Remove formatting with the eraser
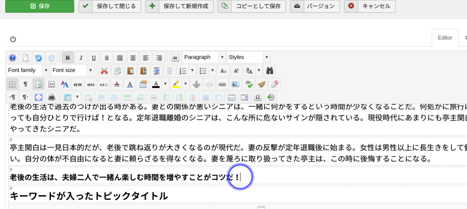467x209 pixels. click(x=275, y=84)
